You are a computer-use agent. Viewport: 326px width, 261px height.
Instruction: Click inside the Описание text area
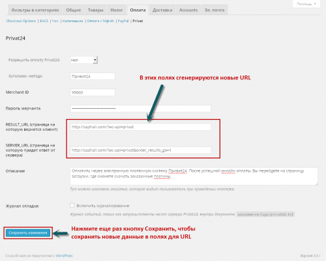194,176
